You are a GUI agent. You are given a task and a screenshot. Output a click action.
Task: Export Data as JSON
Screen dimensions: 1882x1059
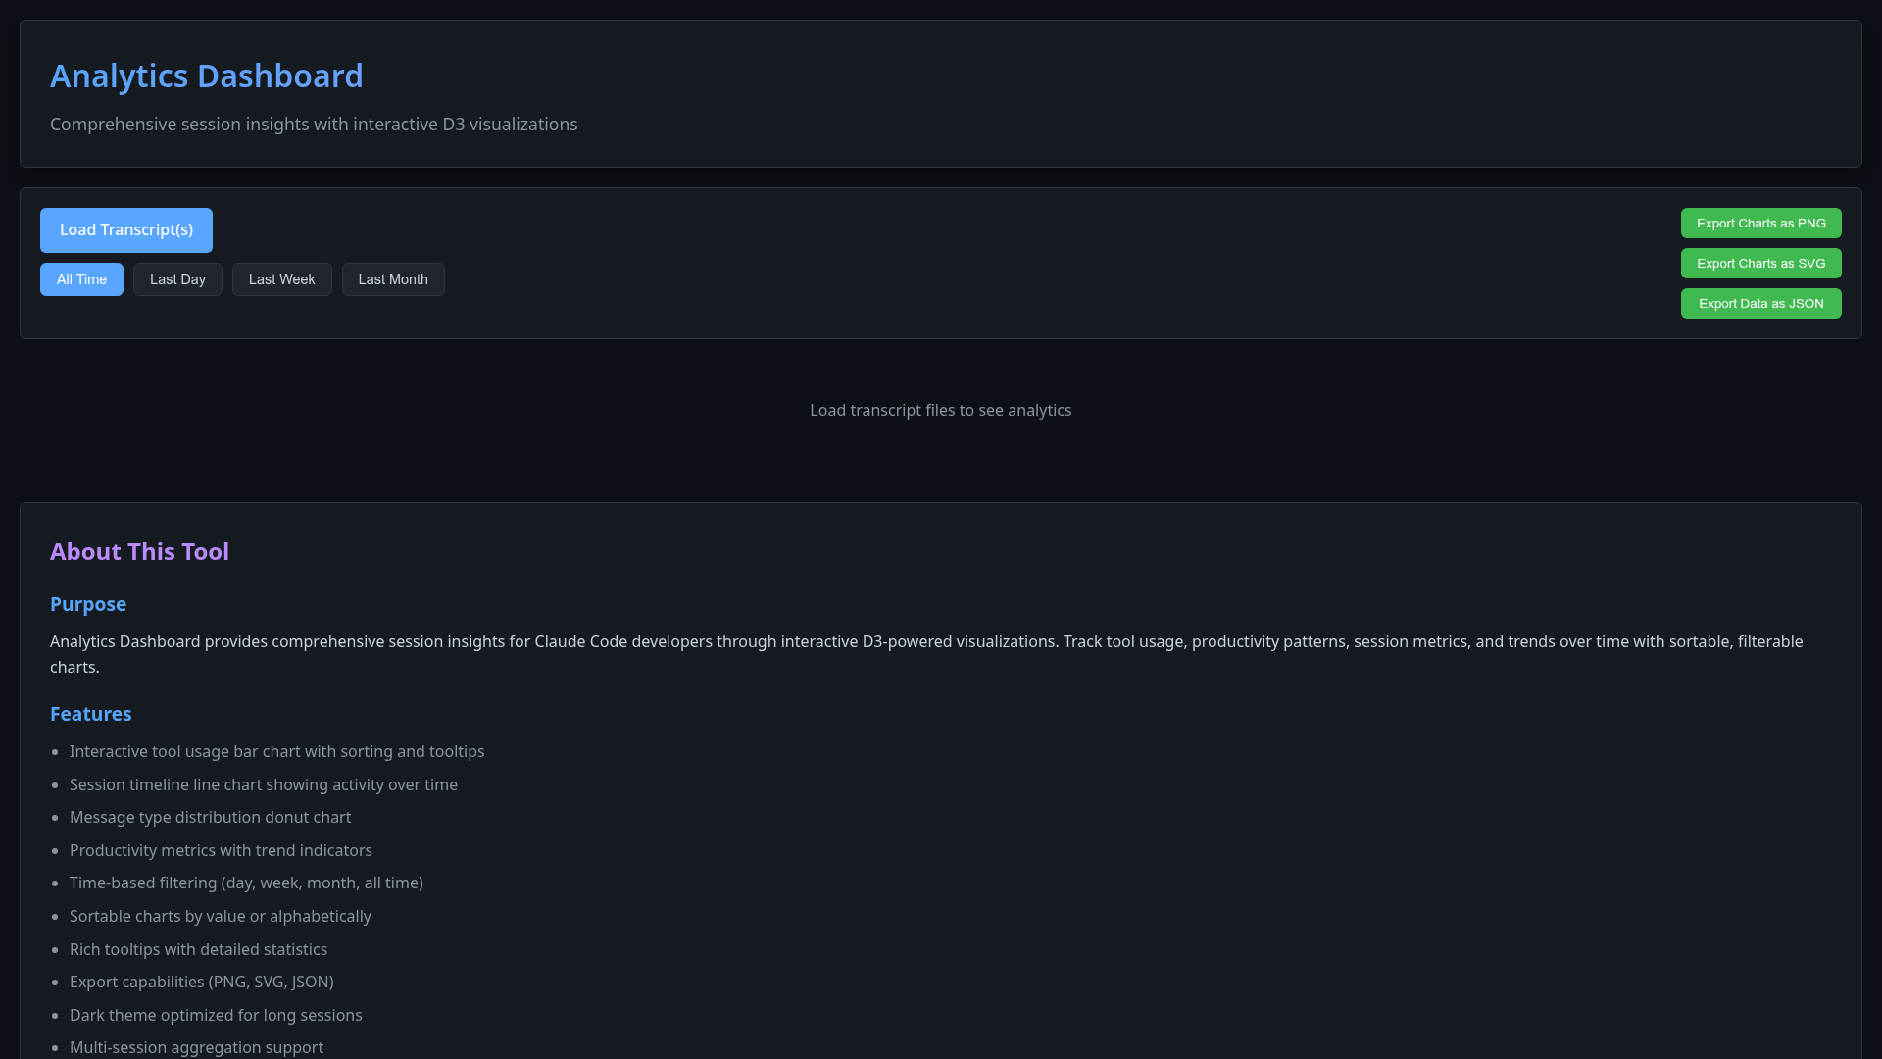pyautogui.click(x=1760, y=304)
